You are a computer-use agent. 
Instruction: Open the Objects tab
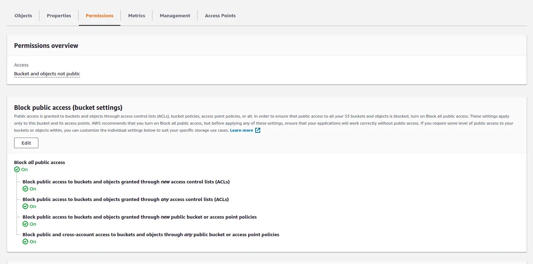[x=23, y=15]
